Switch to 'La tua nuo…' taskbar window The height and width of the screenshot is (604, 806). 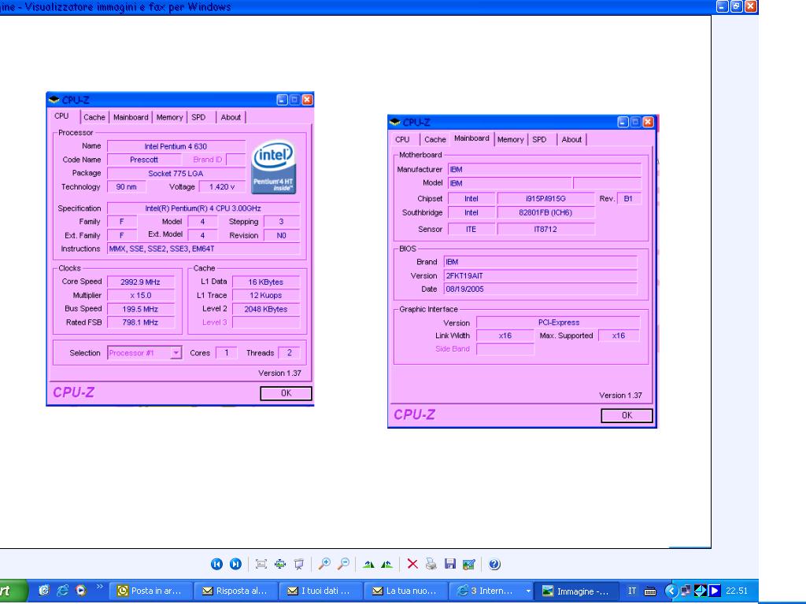click(x=405, y=591)
